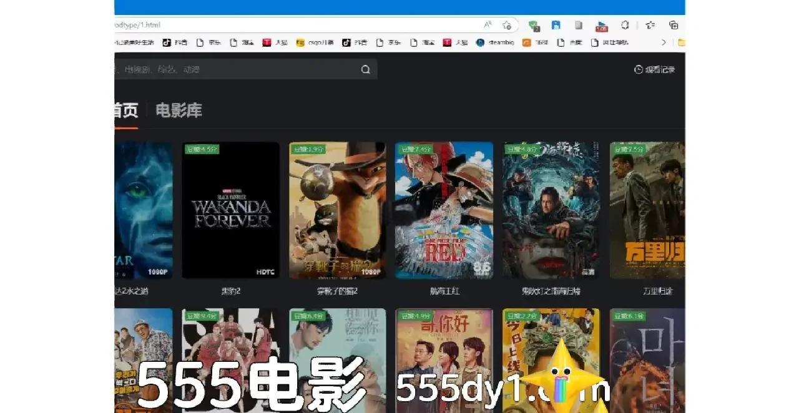Click the gray document extension icon
This screenshot has width=799, height=413.
(579, 25)
